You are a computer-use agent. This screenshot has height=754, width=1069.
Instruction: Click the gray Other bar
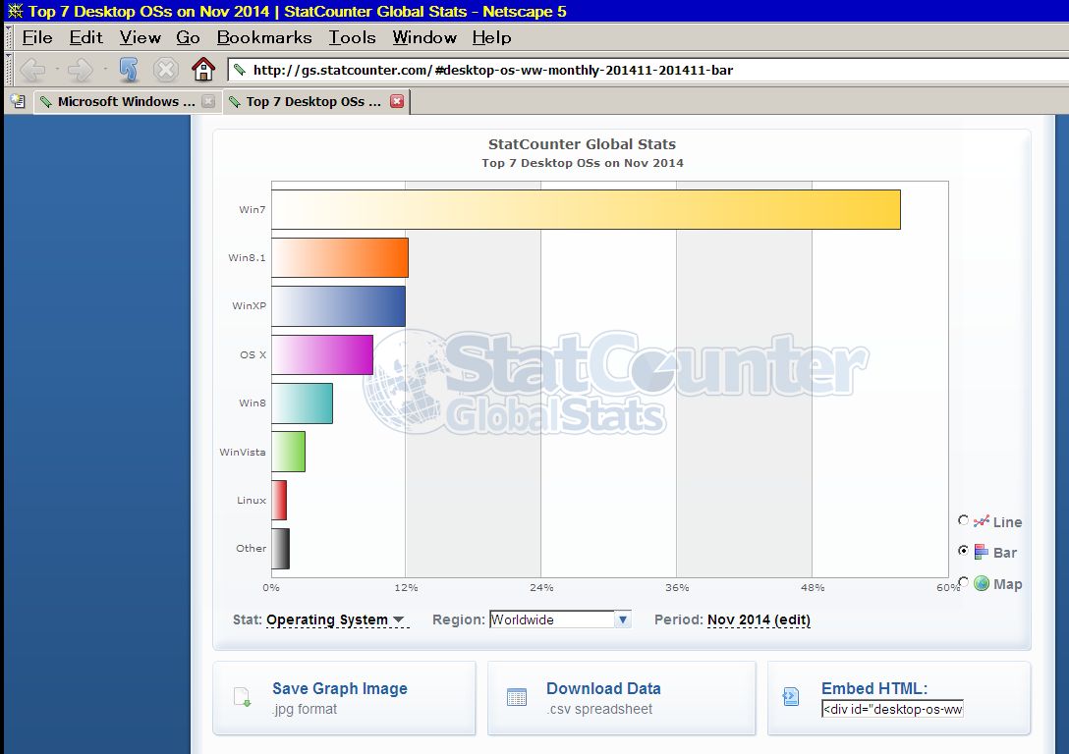point(280,548)
